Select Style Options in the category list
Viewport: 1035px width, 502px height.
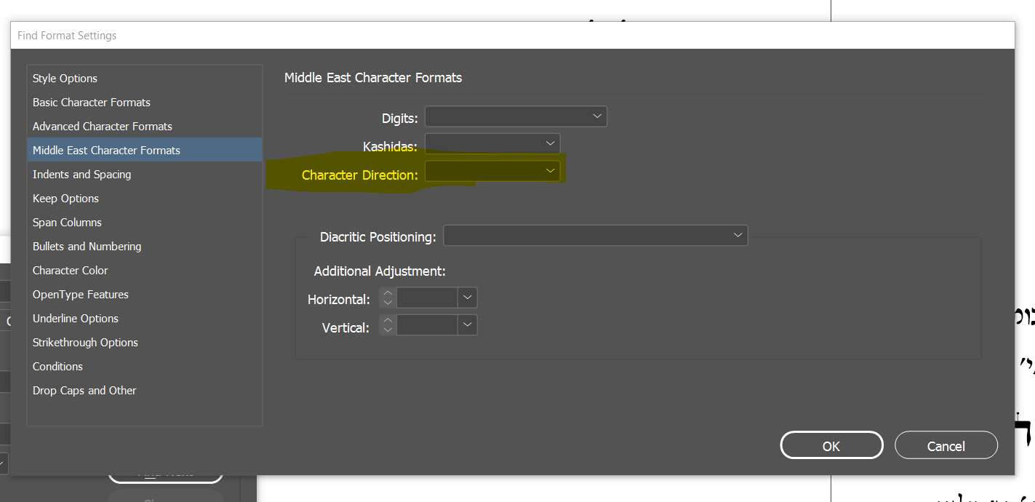click(x=65, y=79)
